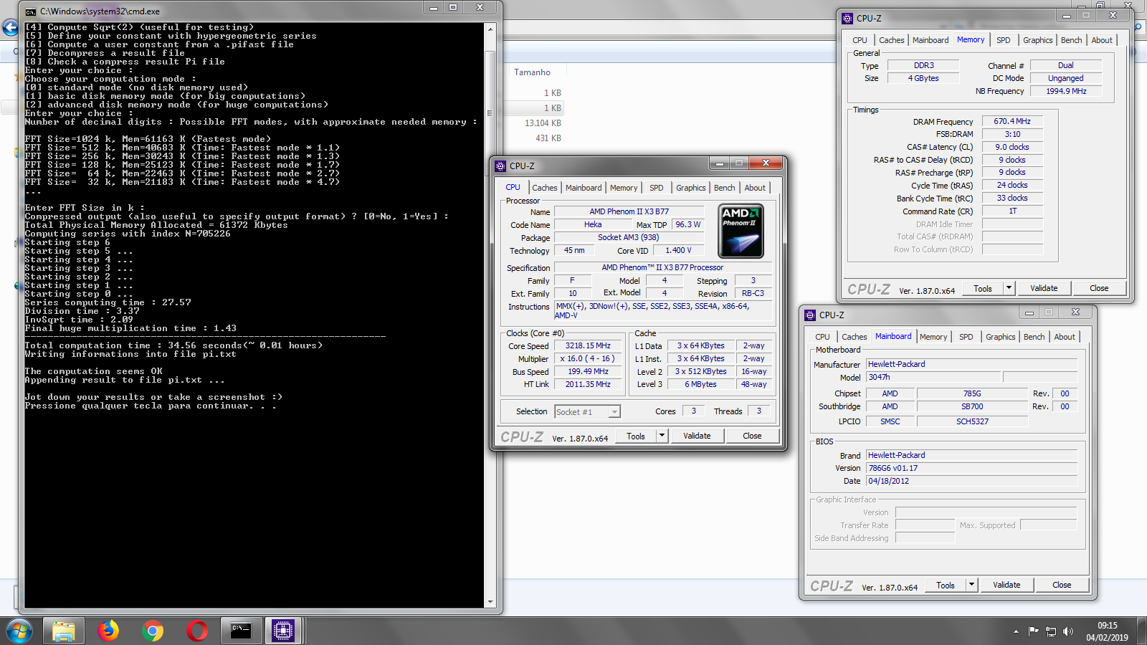Open Action Center flag tray icon
This screenshot has height=645, width=1147.
(1033, 631)
